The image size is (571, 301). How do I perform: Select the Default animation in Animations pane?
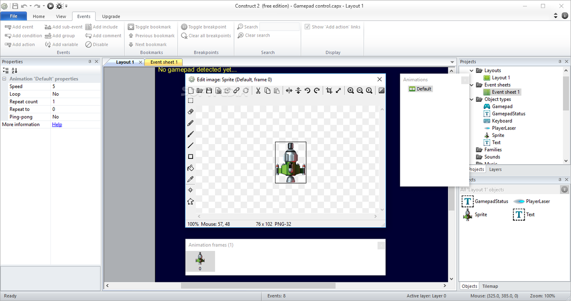click(421, 89)
